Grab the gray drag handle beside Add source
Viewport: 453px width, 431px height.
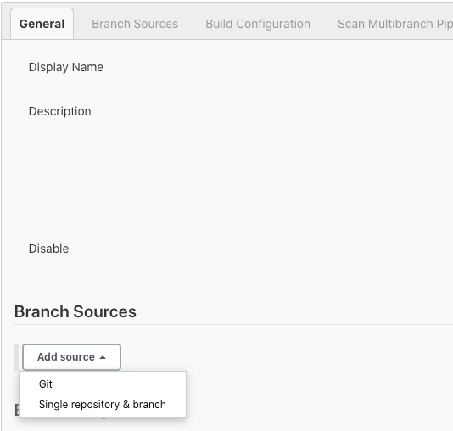[x=16, y=357]
